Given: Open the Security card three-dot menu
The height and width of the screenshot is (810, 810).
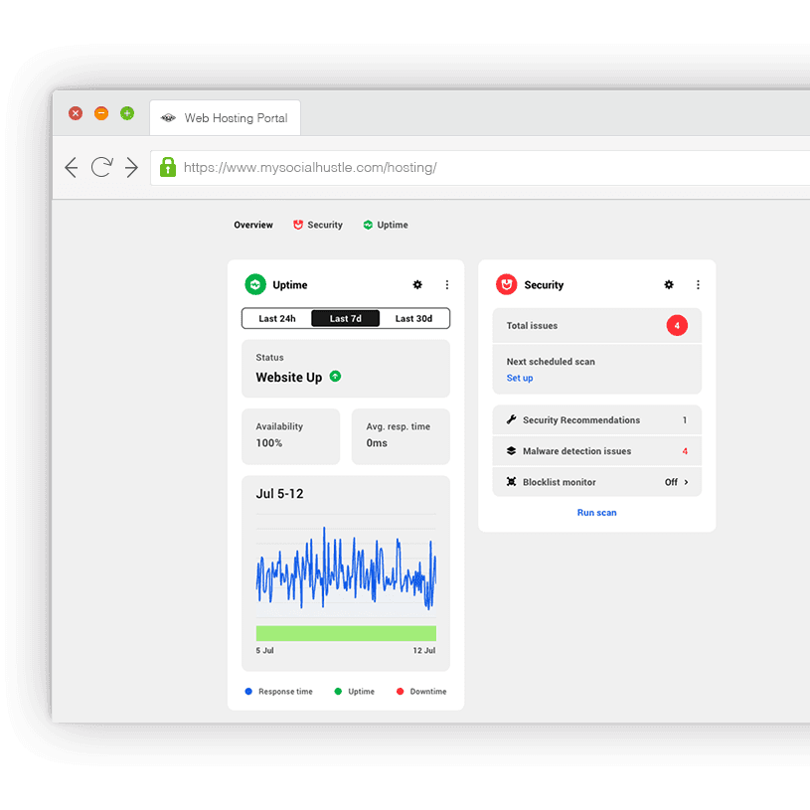Looking at the screenshot, I should pyautogui.click(x=698, y=284).
